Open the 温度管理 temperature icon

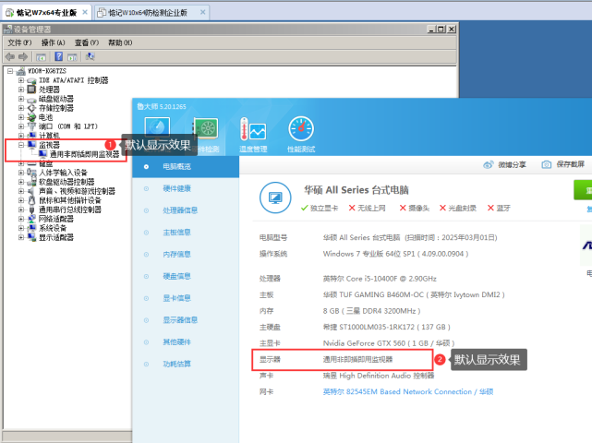click(252, 132)
